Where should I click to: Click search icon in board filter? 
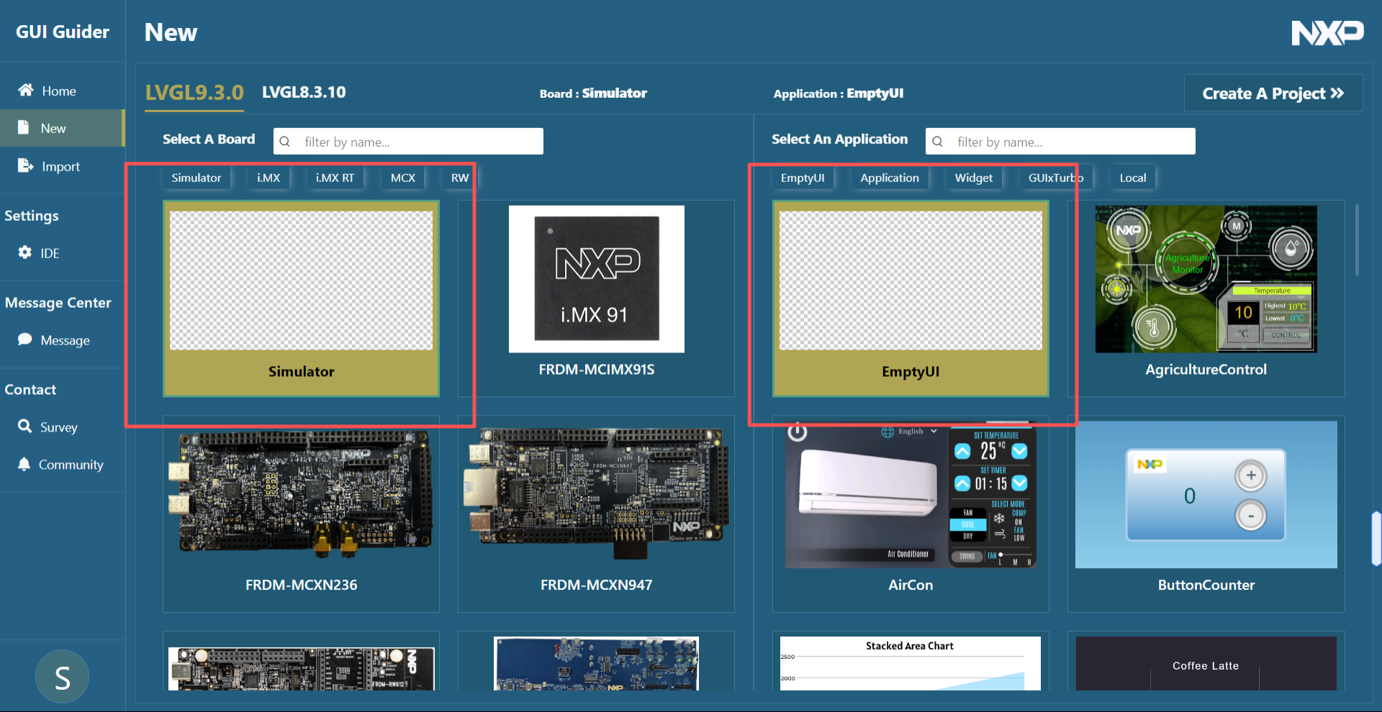point(285,142)
